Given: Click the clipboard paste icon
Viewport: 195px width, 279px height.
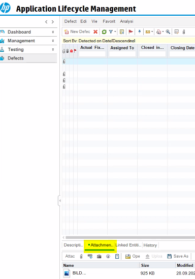Looking at the screenshot, I should tap(117, 256).
